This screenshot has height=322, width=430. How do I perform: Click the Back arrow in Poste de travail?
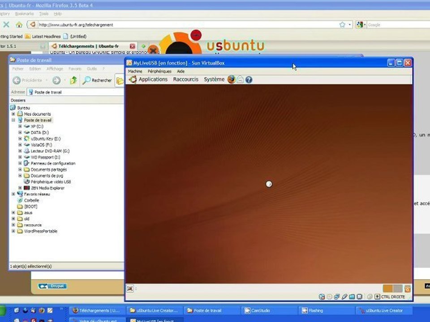pyautogui.click(x=17, y=80)
